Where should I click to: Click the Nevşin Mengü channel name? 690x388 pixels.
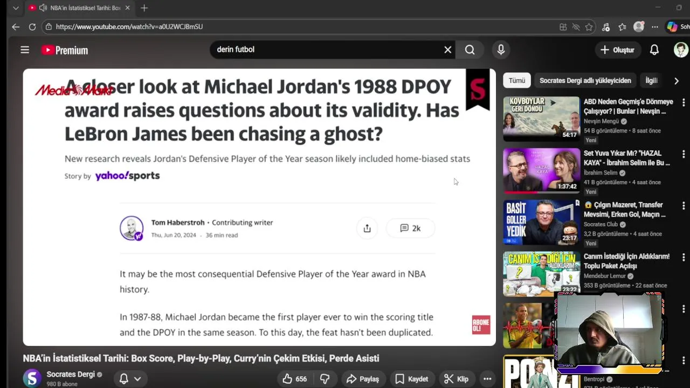tap(601, 121)
